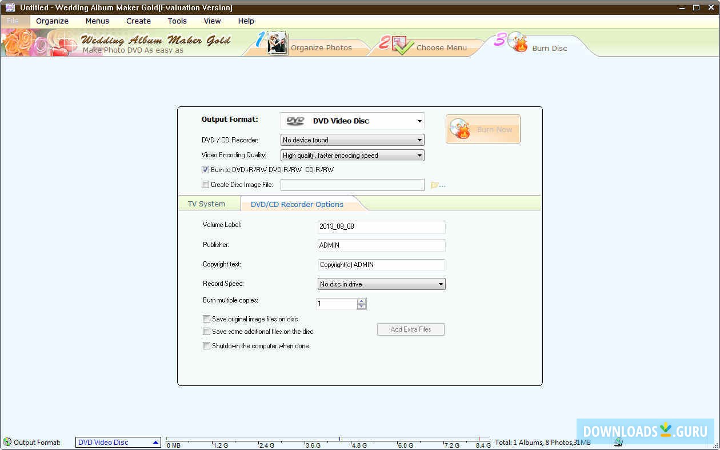
Task: Click the disc icon in status bar
Action: pos(7,442)
